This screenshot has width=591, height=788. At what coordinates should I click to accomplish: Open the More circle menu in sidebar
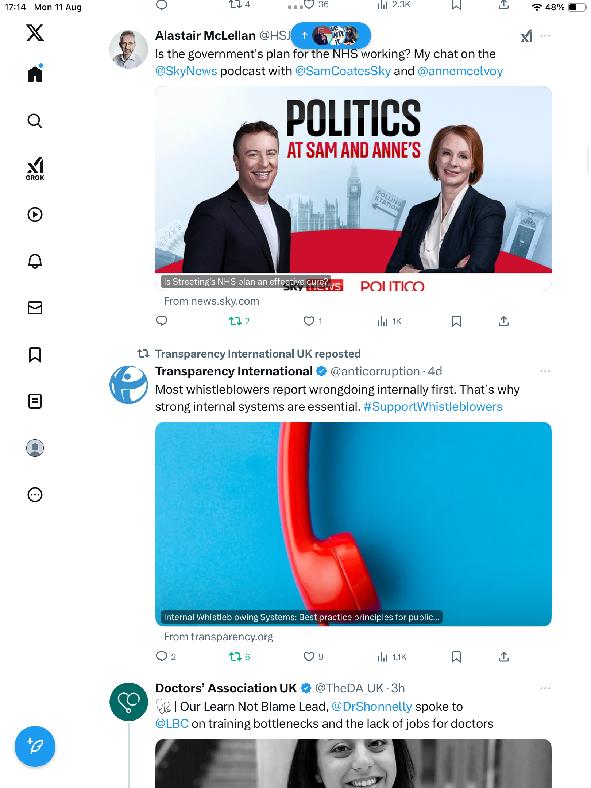click(x=35, y=495)
